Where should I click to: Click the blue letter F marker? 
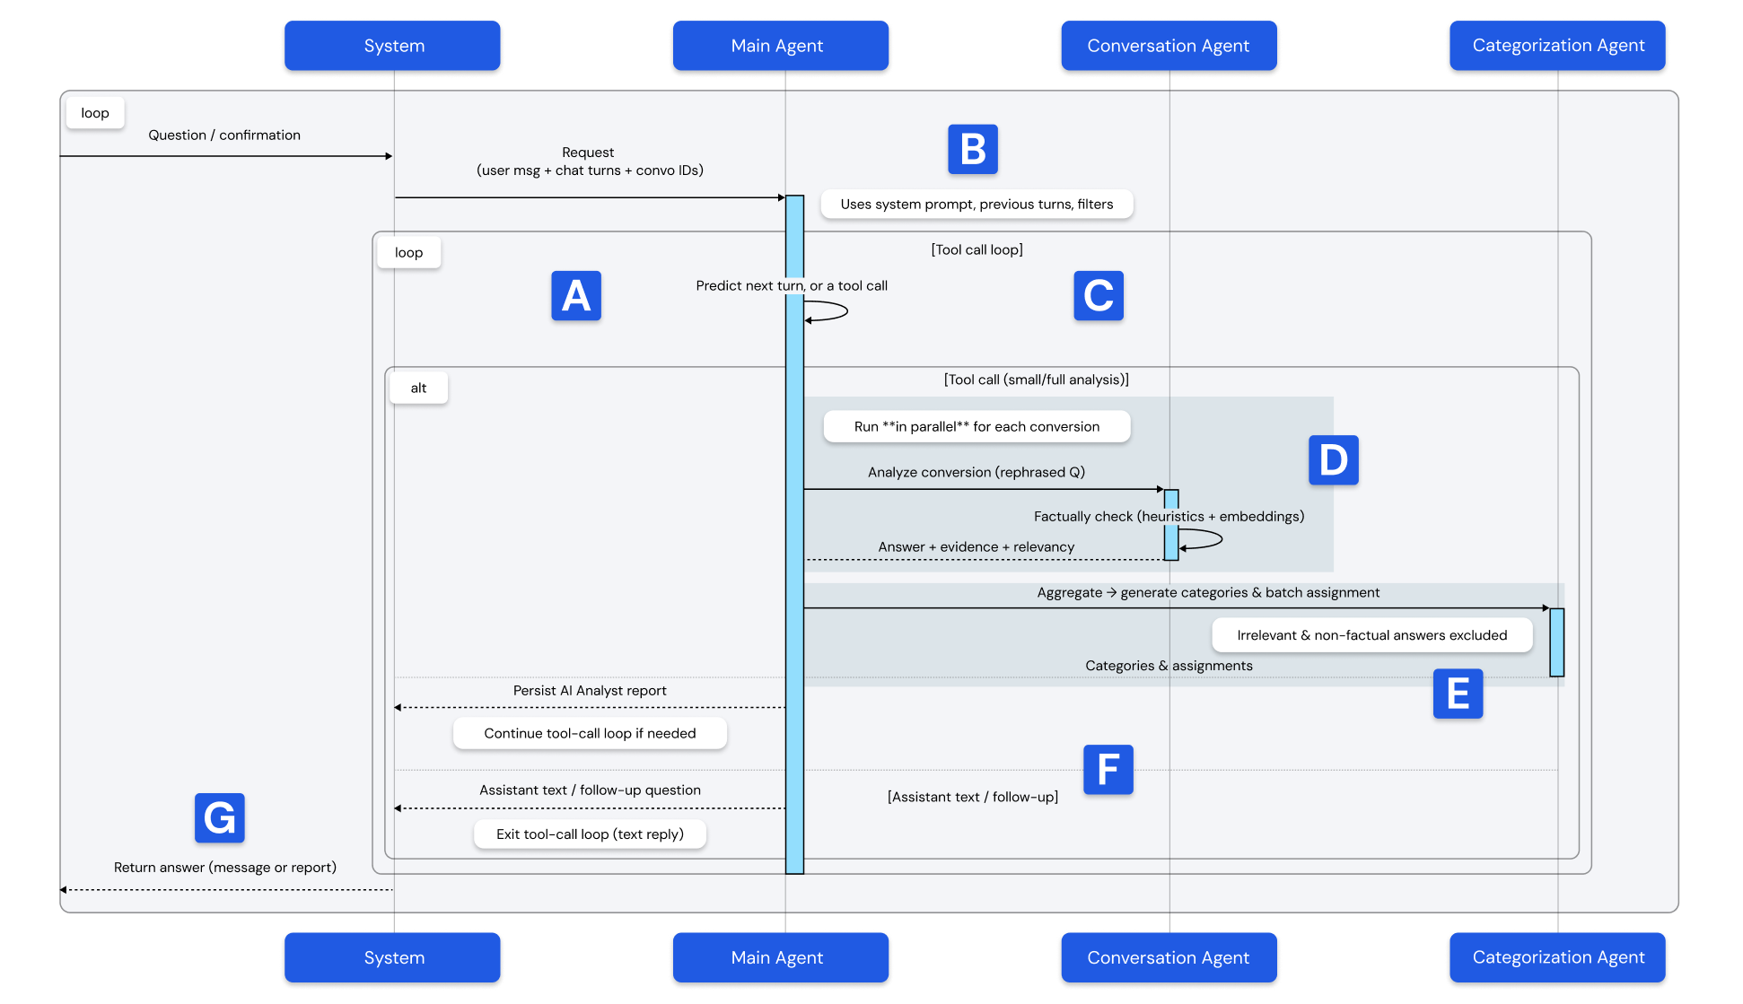(1108, 770)
